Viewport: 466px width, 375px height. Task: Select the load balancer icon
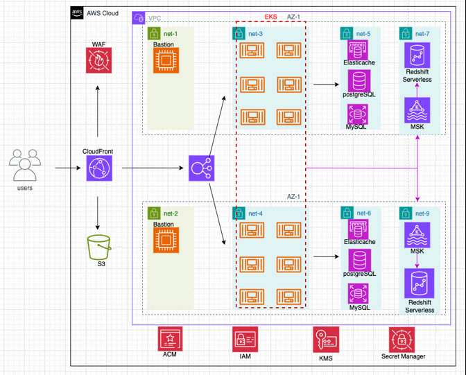(x=202, y=168)
